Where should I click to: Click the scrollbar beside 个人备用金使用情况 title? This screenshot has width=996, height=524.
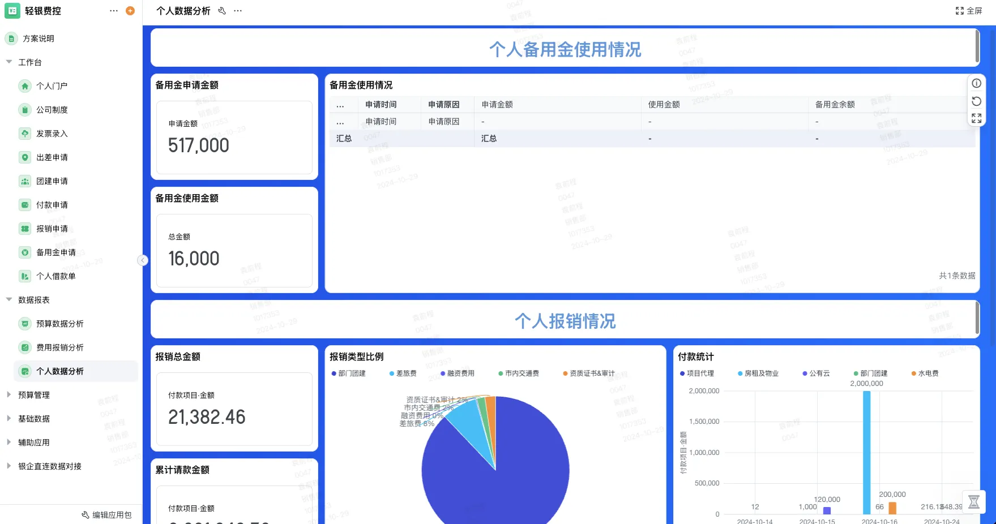(x=977, y=48)
